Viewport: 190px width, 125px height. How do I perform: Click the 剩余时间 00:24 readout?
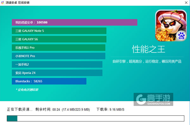click(x=47, y=109)
